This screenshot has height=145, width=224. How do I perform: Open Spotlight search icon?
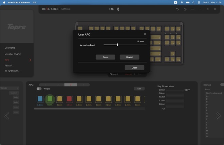[x=193, y=2]
